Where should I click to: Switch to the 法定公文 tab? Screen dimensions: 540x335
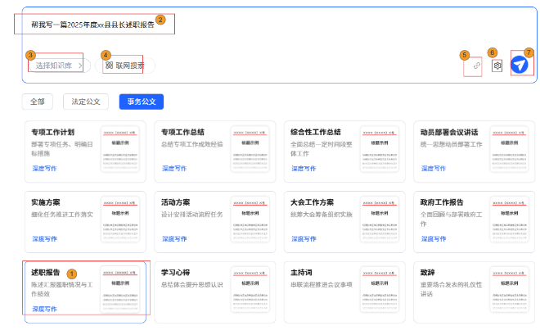pos(87,102)
